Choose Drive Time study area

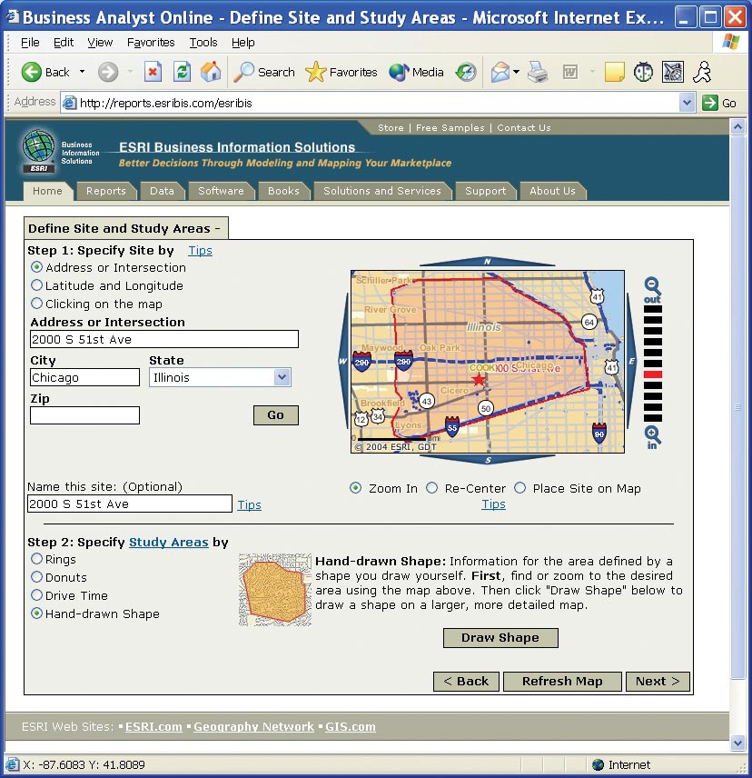[36, 595]
